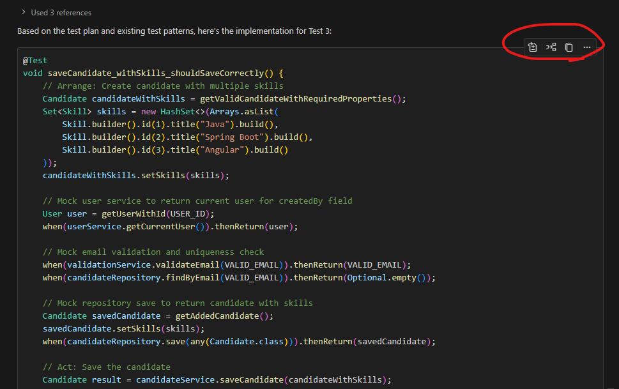The image size is (619, 389).
Task: Copy the code block with the copy icon
Action: pyautogui.click(x=569, y=47)
